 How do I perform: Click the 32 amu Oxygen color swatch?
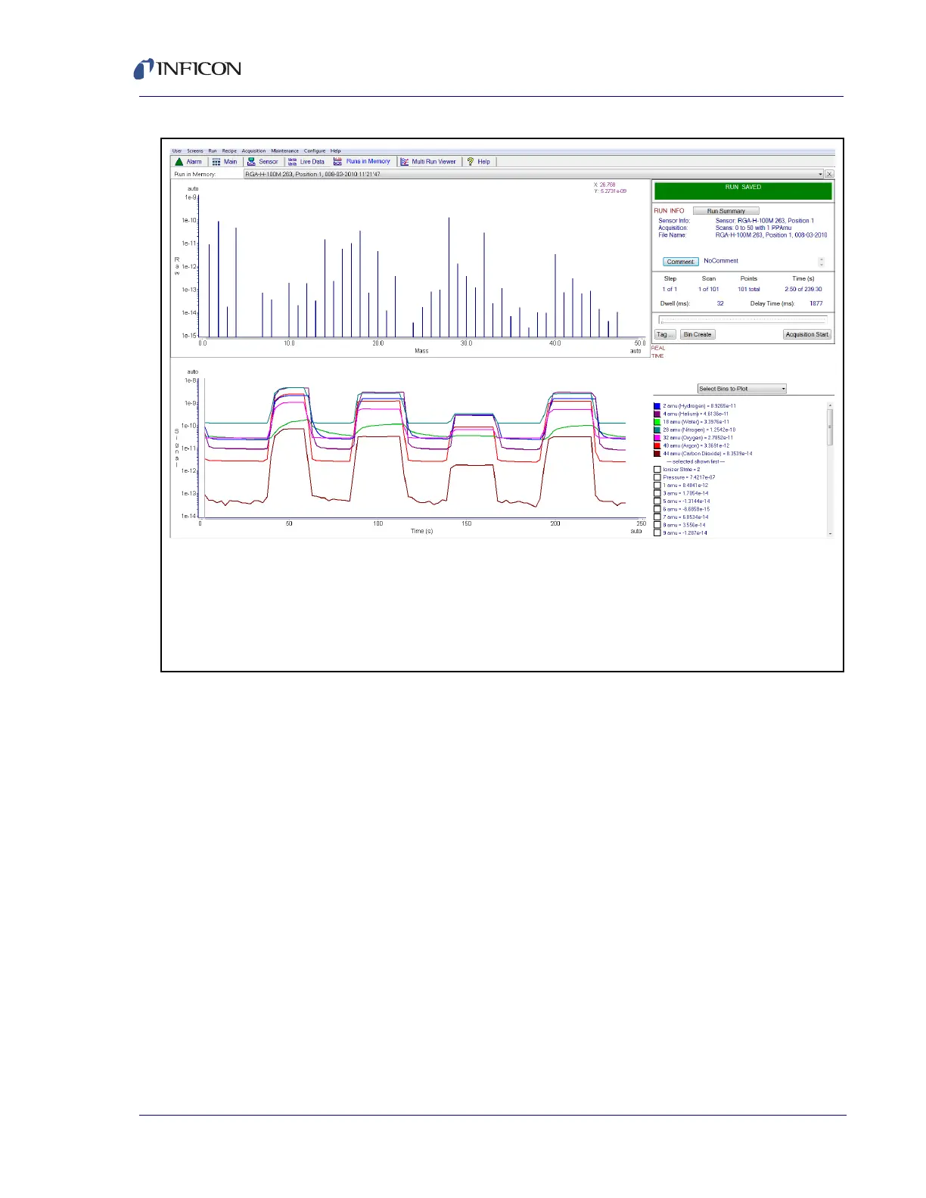pos(657,438)
